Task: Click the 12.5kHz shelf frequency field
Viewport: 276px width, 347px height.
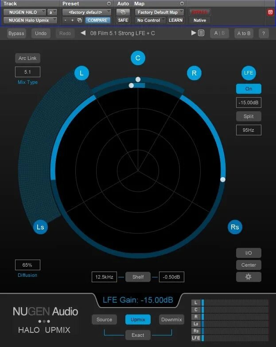Action: point(104,277)
